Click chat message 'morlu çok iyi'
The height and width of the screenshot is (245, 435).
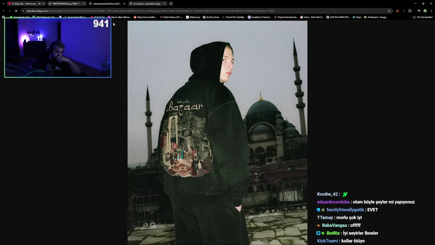[349, 218]
